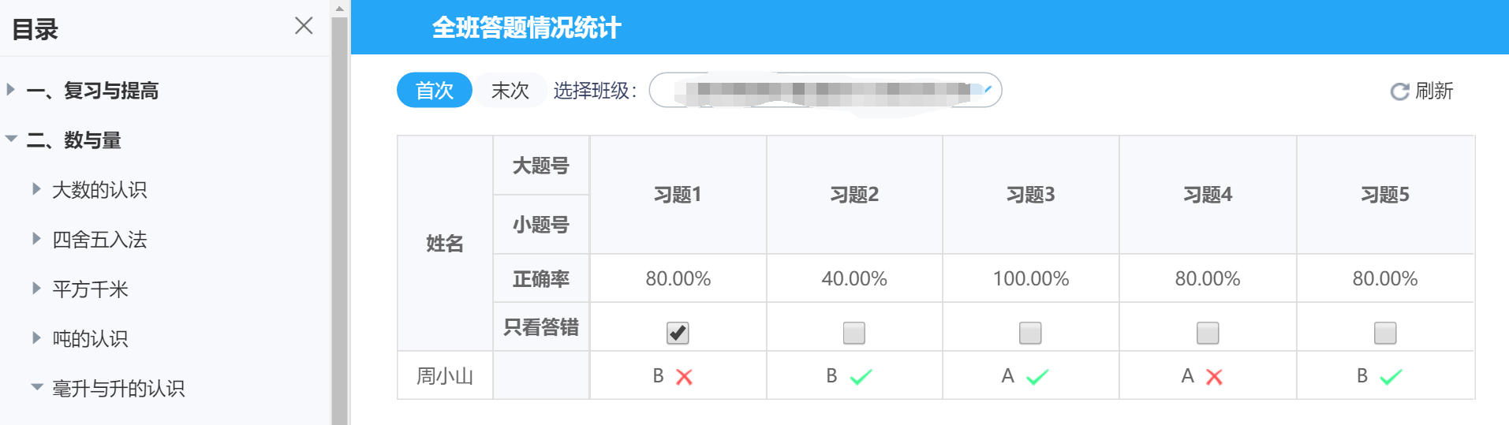Click the scrollbar up arrow of the 目录 panel
This screenshot has height=425, width=1509.
coord(339,9)
